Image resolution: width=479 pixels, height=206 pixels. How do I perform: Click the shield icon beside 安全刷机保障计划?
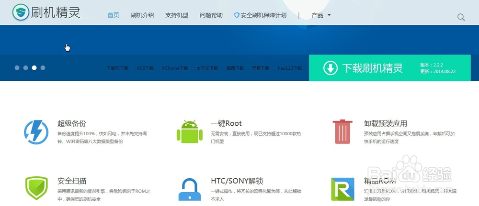[x=237, y=15]
